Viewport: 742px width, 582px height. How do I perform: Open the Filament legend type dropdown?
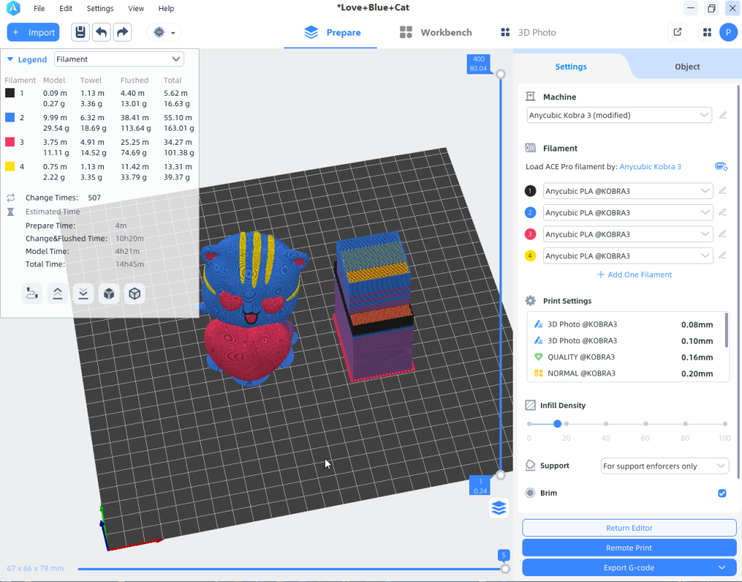(x=119, y=59)
